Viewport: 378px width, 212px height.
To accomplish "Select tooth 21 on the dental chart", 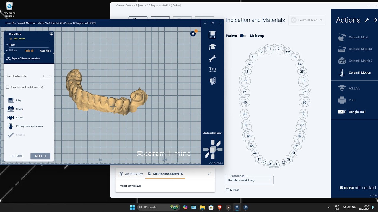I will point(279,49).
